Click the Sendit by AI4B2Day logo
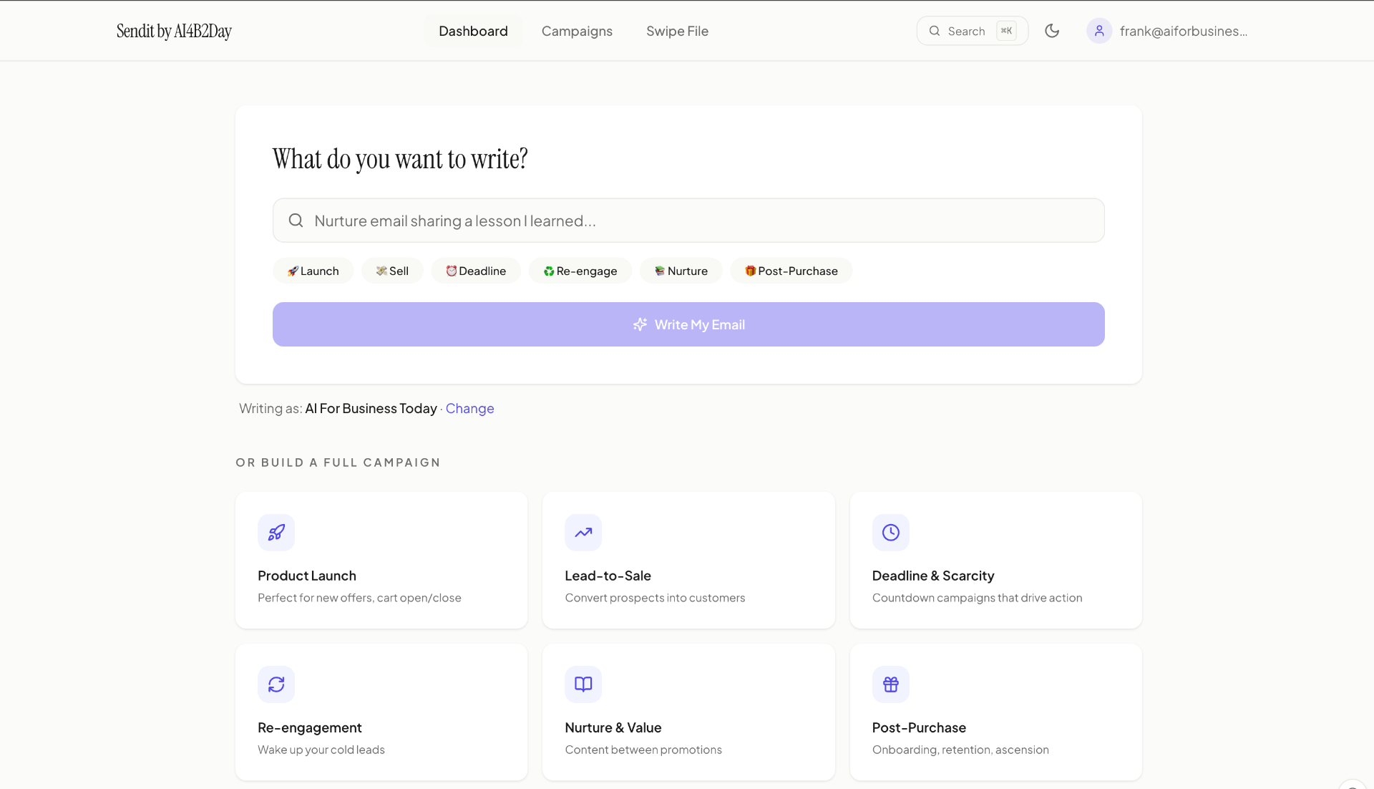The height and width of the screenshot is (789, 1374). [174, 31]
